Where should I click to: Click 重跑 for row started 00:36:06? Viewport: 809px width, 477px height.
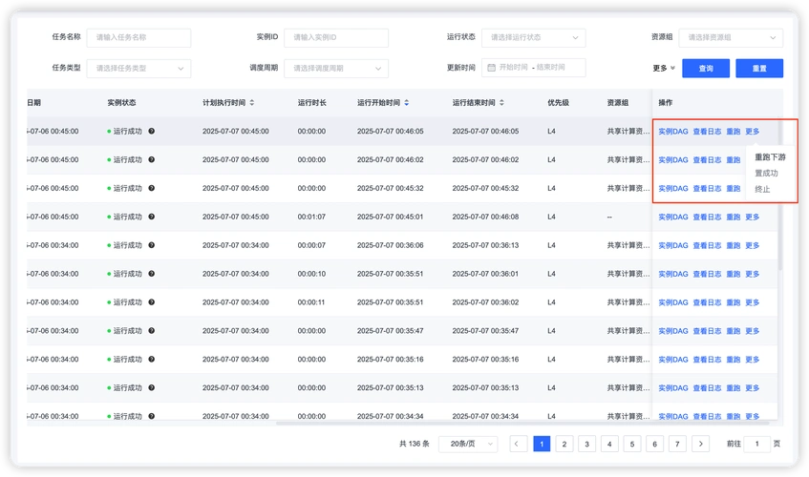pyautogui.click(x=734, y=245)
